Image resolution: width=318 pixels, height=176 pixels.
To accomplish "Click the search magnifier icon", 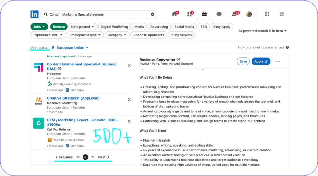I will point(46,14).
